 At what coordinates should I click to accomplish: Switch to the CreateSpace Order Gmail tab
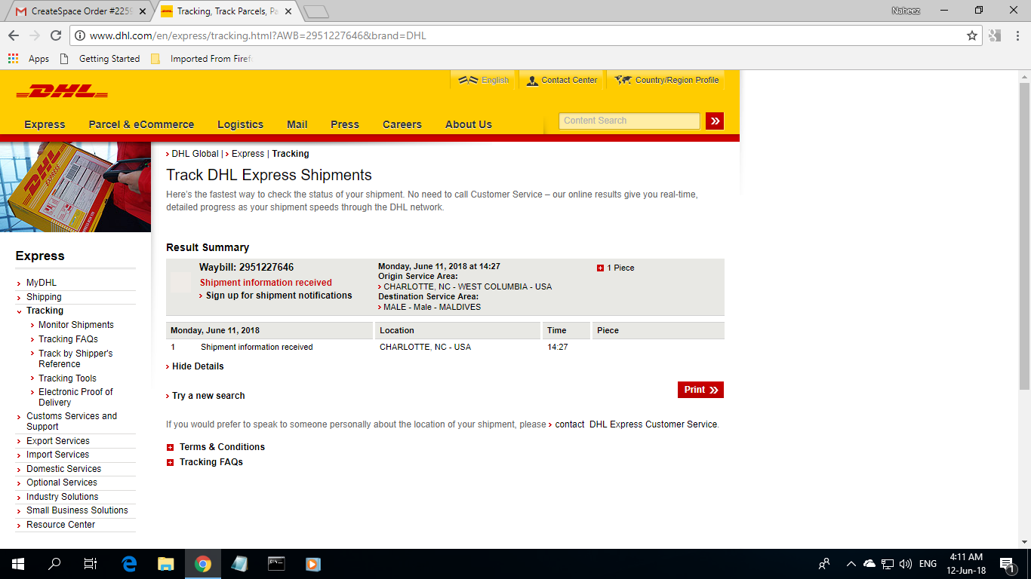(80, 11)
